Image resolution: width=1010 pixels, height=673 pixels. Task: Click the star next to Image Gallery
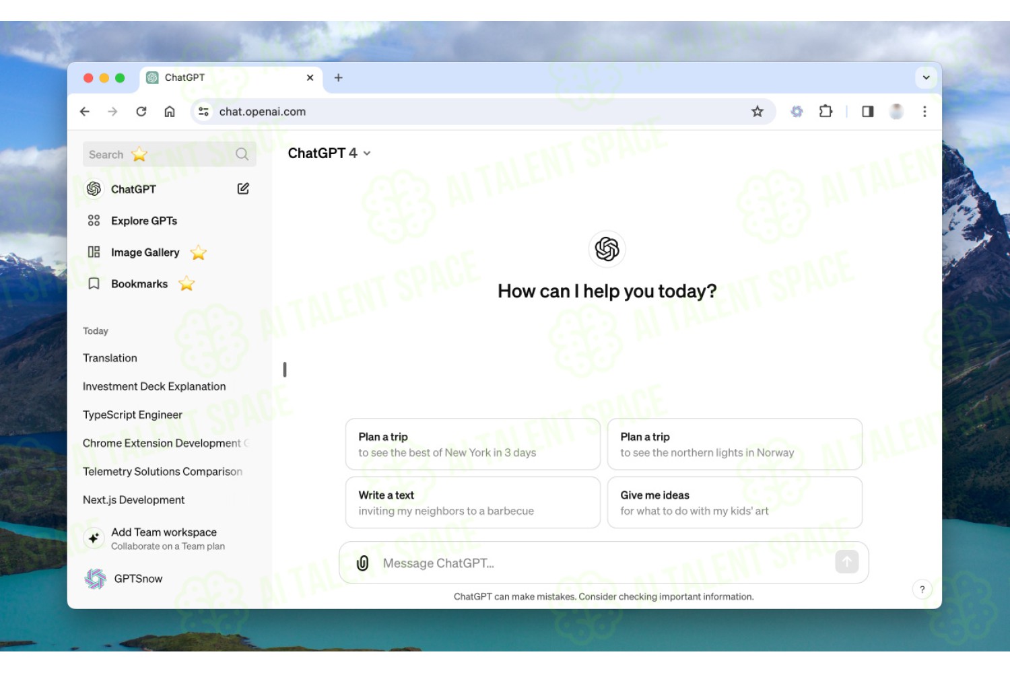(x=199, y=252)
